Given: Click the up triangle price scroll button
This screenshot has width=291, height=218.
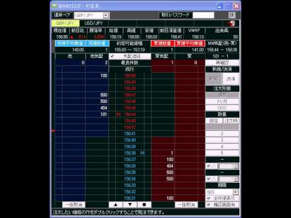Looking at the screenshot, I should [x=116, y=205].
